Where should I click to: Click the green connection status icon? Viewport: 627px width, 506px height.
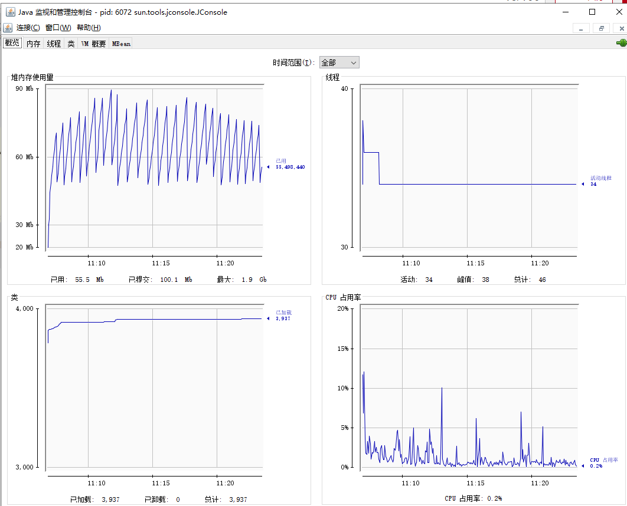click(622, 42)
